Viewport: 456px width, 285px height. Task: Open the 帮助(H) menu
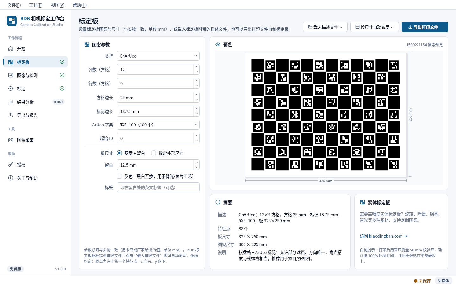[x=80, y=5]
